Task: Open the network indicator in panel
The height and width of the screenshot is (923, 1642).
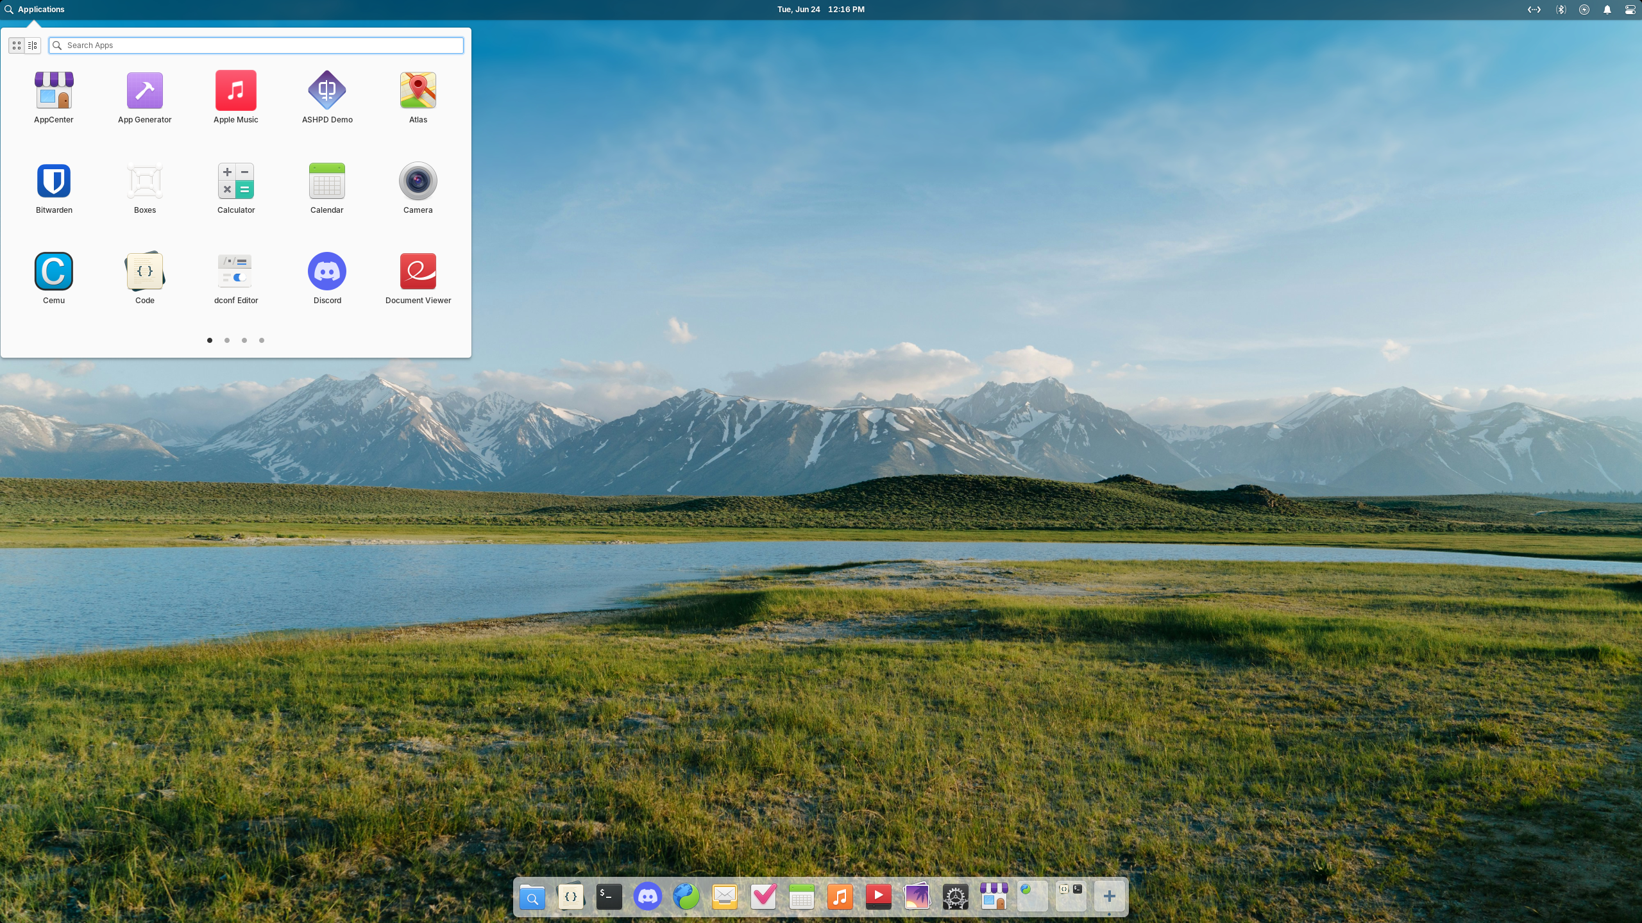Action: (x=1534, y=10)
